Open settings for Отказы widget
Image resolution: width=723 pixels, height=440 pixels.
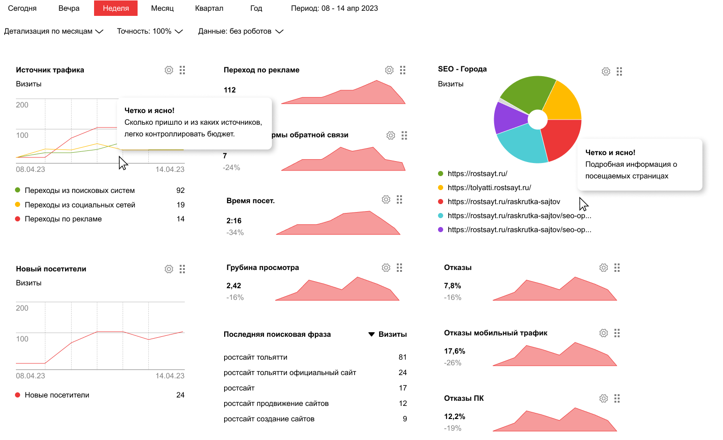pyautogui.click(x=604, y=268)
